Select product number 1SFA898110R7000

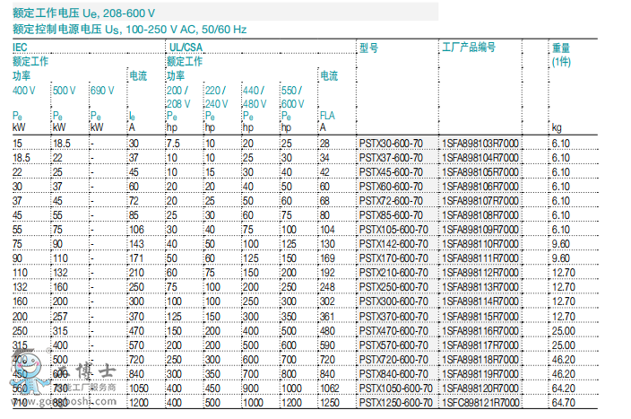click(x=480, y=244)
